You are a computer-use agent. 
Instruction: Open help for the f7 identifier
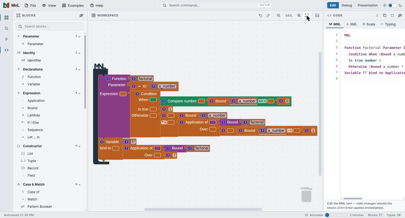pyautogui.click(x=126, y=142)
